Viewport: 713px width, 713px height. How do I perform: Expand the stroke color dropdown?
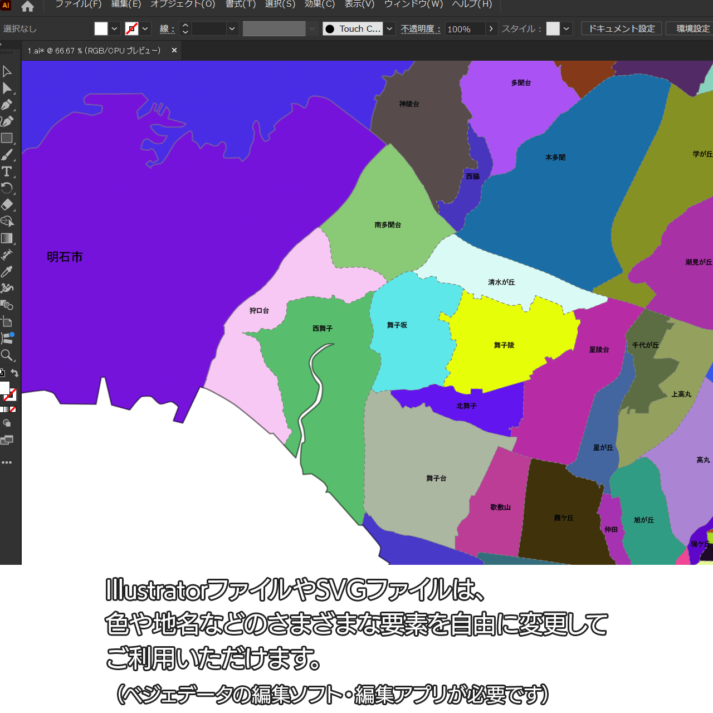click(x=145, y=29)
